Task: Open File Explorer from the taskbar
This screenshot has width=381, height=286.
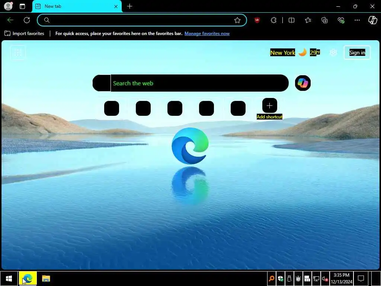Action: [x=46, y=279]
